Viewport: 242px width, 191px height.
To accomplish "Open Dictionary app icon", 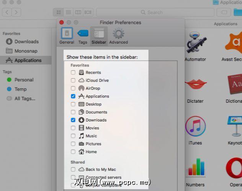I will tap(235, 84).
